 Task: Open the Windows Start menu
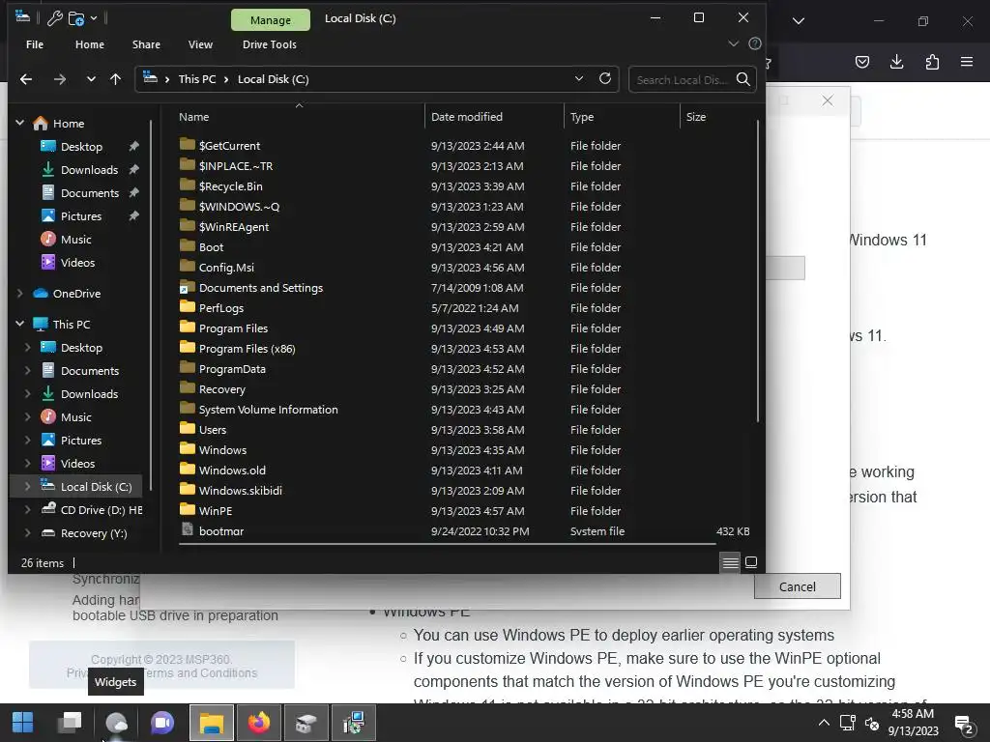(23, 723)
